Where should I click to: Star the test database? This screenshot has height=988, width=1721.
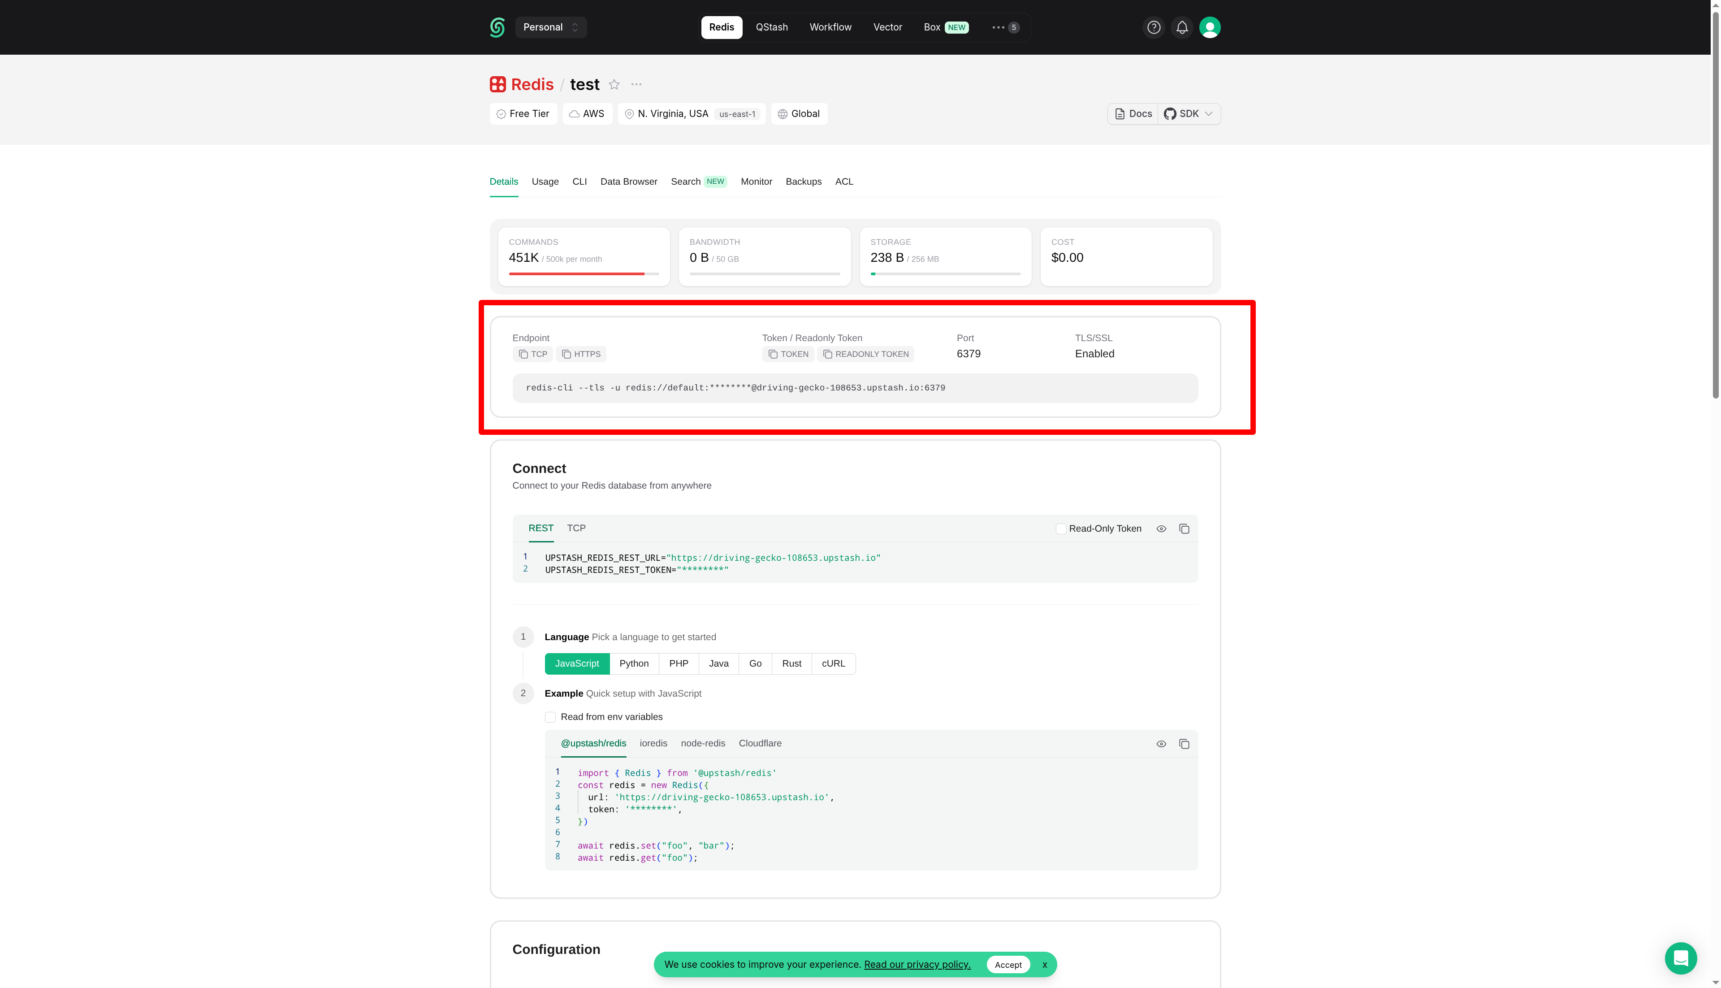click(614, 84)
